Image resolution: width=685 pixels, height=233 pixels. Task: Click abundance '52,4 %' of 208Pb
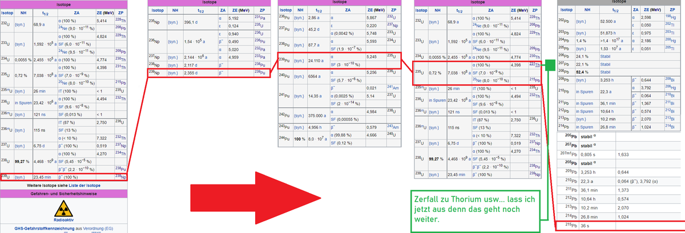582,72
